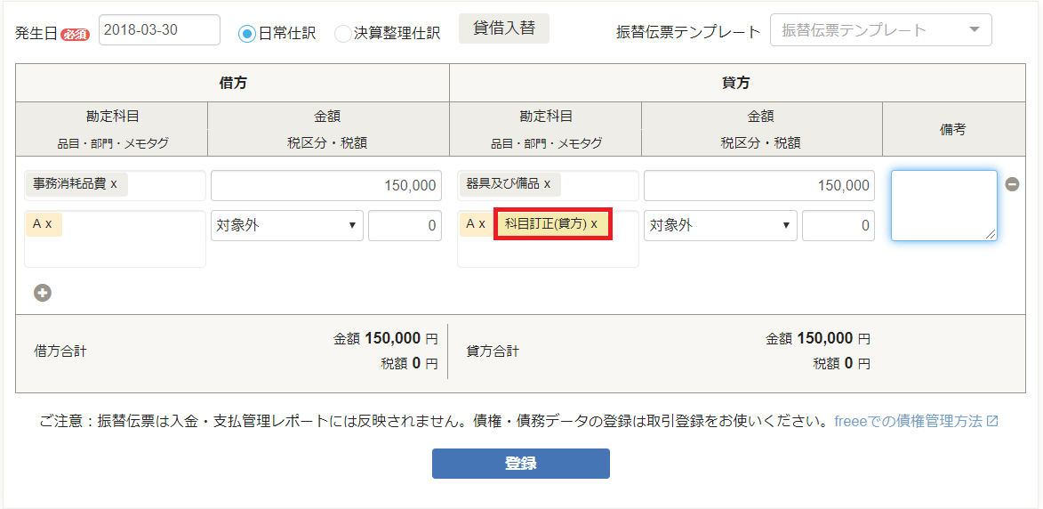Click the debit amount field showing 150,000
The image size is (1043, 509).
pyautogui.click(x=326, y=186)
